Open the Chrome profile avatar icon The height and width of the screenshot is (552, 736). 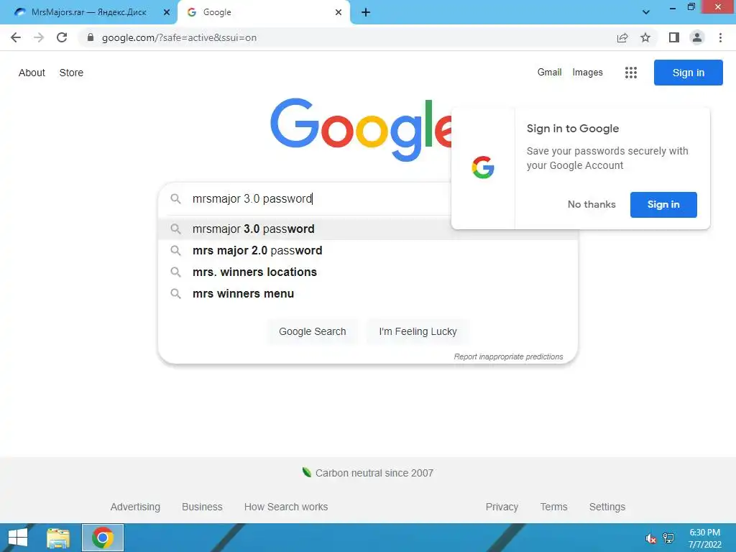(697, 37)
